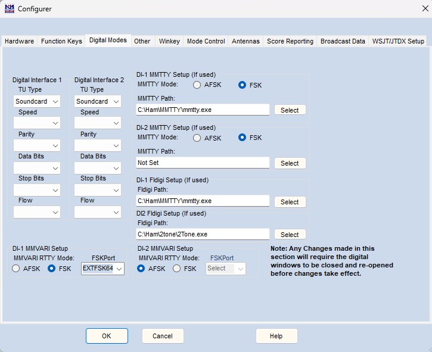Show the Score Reporting tab
The height and width of the screenshot is (352, 432).
[x=290, y=41]
